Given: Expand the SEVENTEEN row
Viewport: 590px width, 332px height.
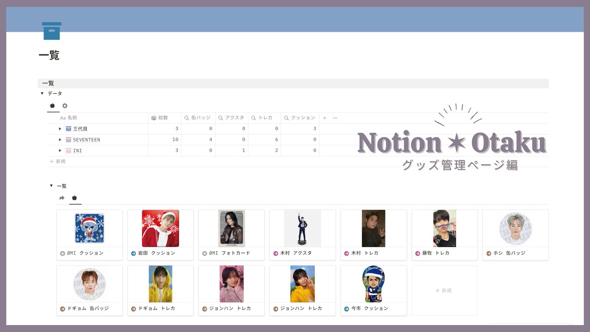Looking at the screenshot, I should pos(60,140).
